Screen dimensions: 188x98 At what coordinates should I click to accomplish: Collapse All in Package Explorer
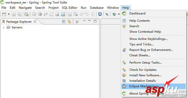pyautogui.click(x=64, y=21)
